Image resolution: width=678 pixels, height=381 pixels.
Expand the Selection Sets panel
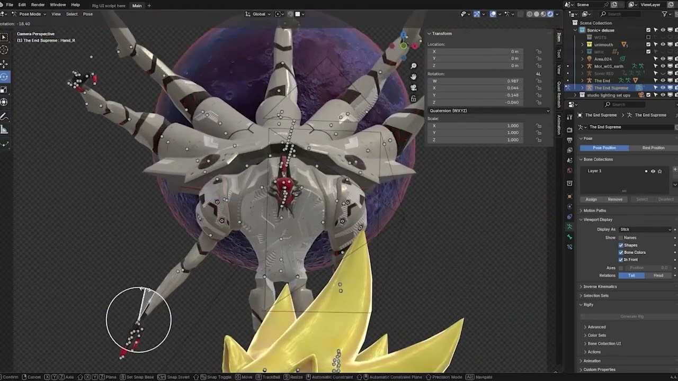click(596, 296)
